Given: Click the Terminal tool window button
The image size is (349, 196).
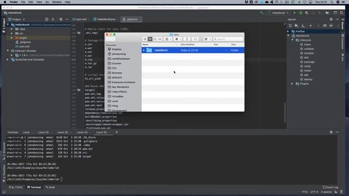Looking at the screenshot, I should (x=34, y=187).
